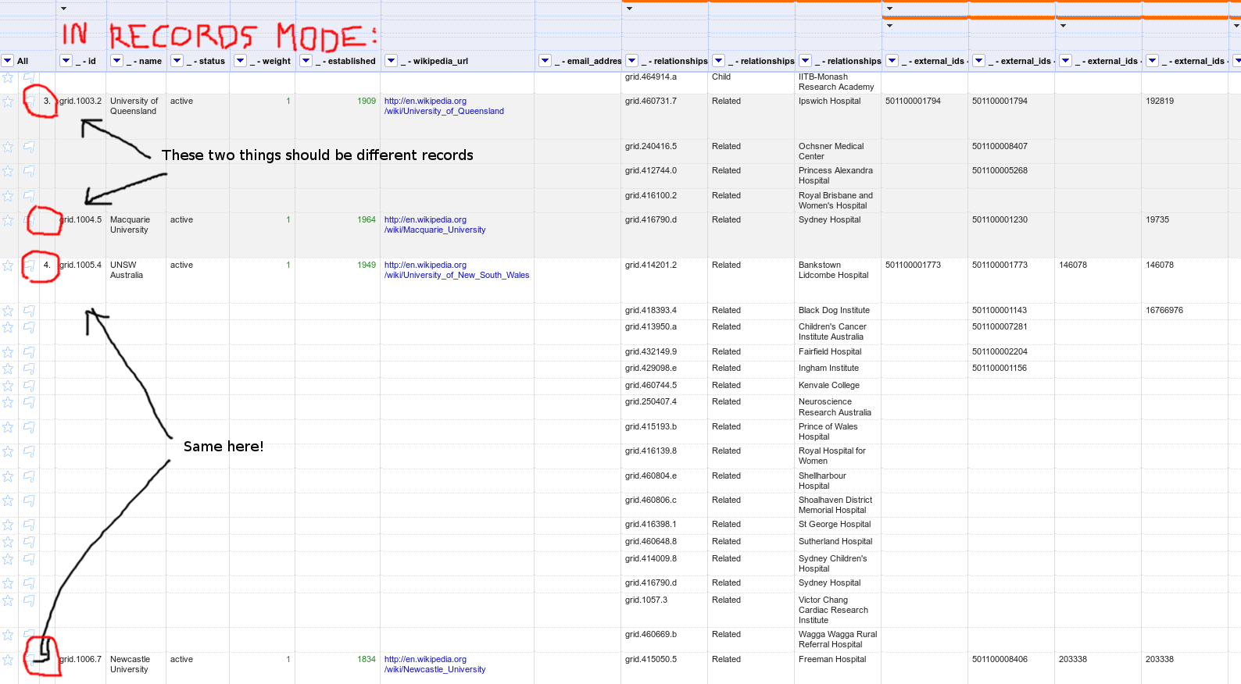The height and width of the screenshot is (684, 1241).
Task: Star the Shellharbour Hospital row
Action: (x=8, y=476)
